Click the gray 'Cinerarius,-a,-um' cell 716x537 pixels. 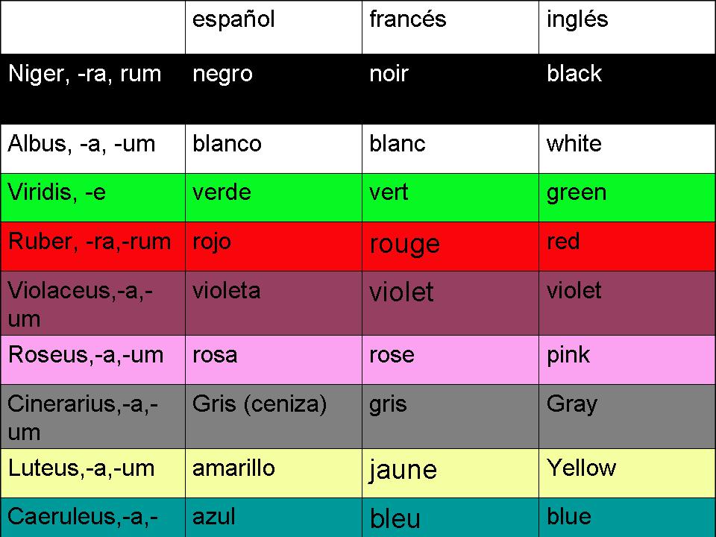[x=92, y=415]
